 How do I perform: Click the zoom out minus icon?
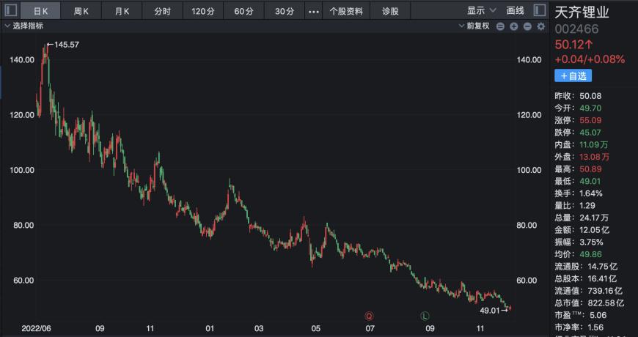pyautogui.click(x=527, y=26)
